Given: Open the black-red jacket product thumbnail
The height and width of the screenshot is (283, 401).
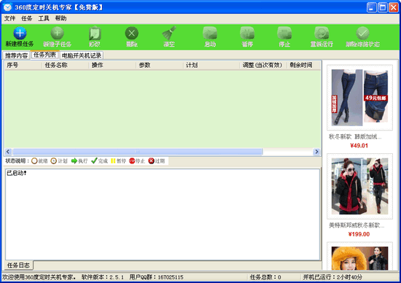Looking at the screenshot, I should tap(360, 186).
